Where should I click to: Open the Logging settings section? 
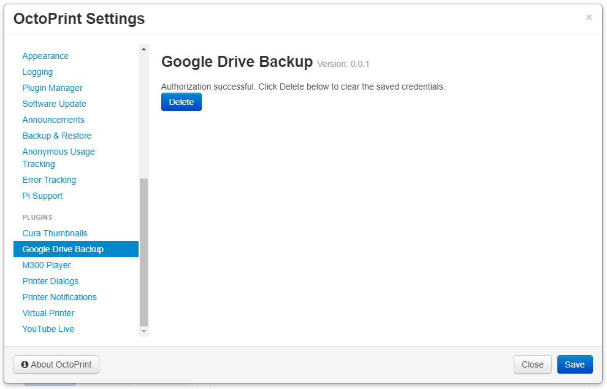click(x=37, y=72)
